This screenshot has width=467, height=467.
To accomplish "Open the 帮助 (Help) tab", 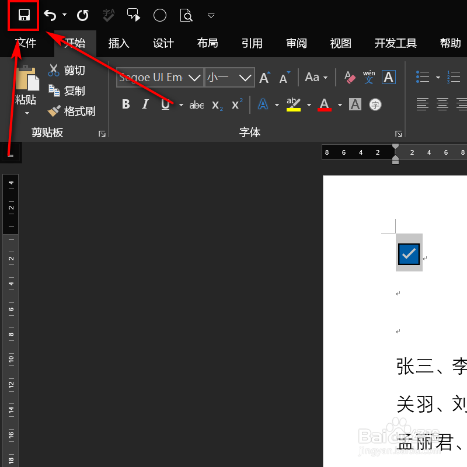I will click(450, 43).
